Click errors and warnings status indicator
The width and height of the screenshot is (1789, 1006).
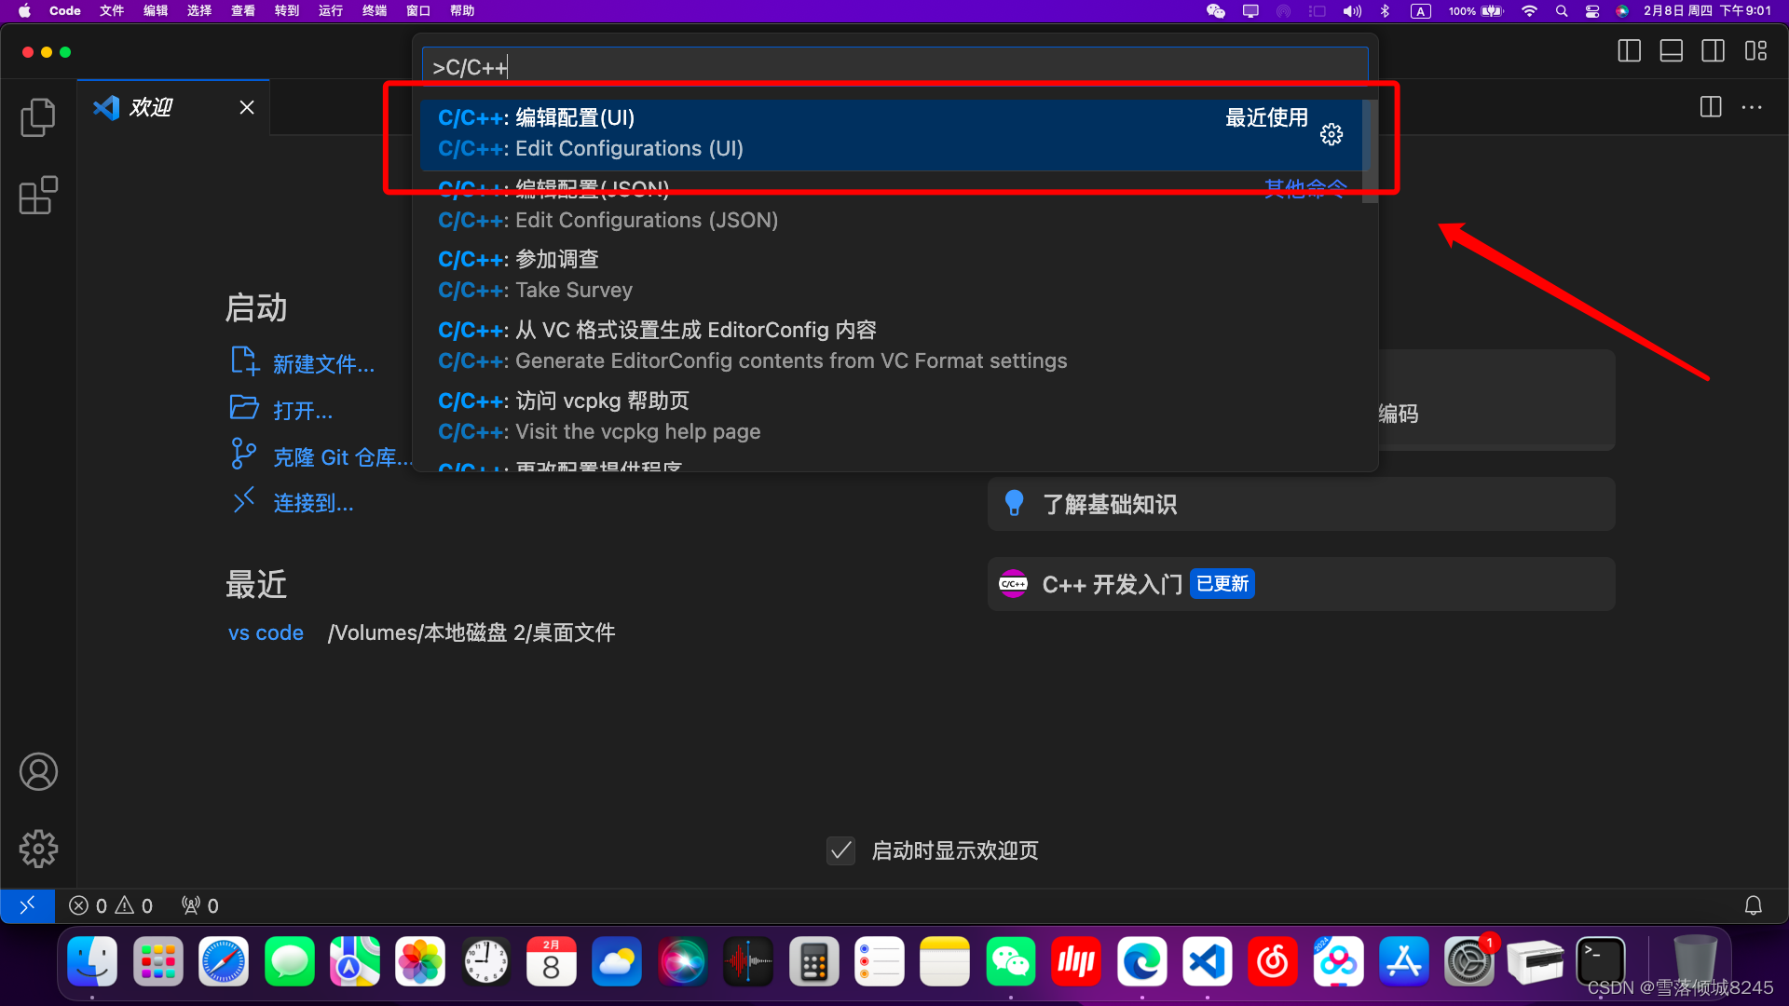(111, 905)
